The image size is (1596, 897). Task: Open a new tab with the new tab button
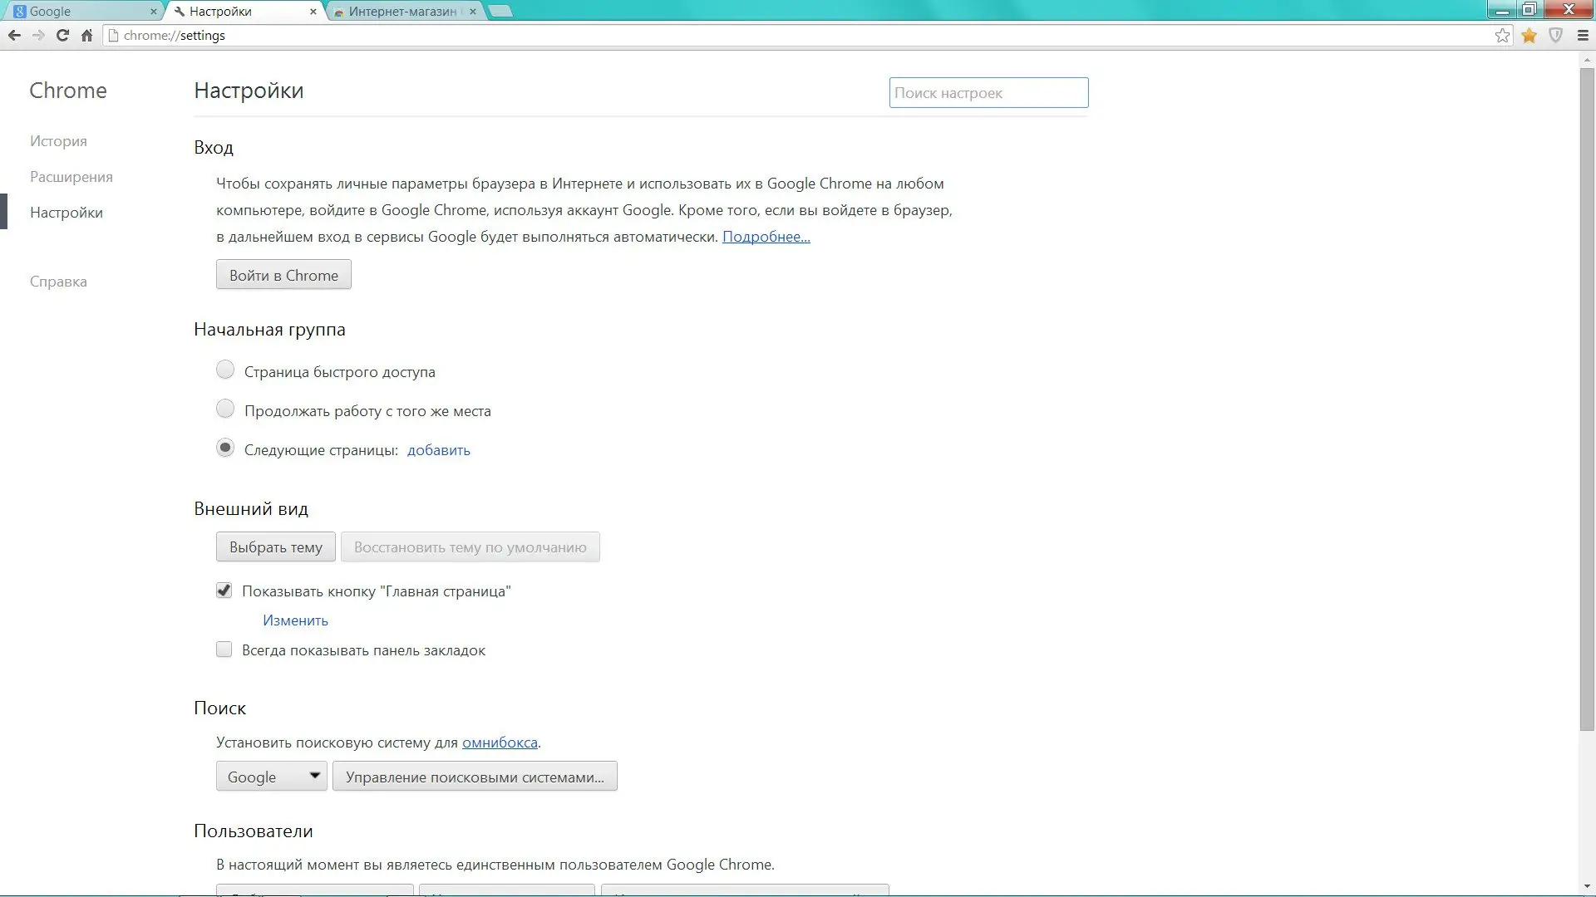click(x=500, y=11)
